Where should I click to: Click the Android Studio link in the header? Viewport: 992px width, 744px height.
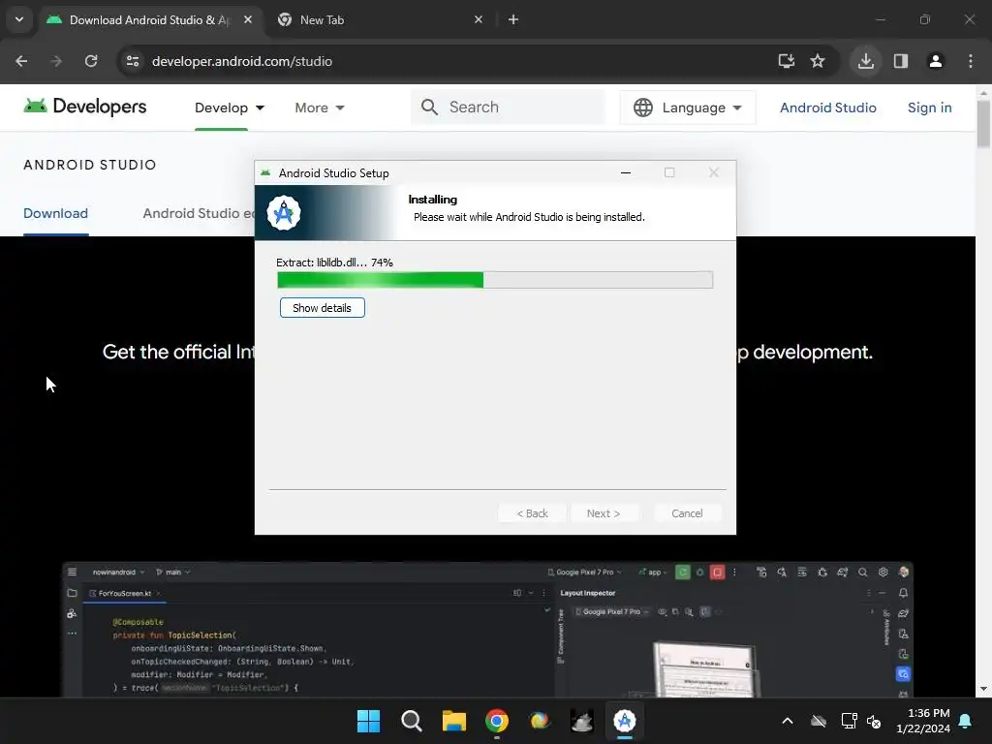(x=827, y=108)
